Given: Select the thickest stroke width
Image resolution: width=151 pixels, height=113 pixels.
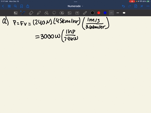Looking at the screenshot, I should [x=124, y=13].
